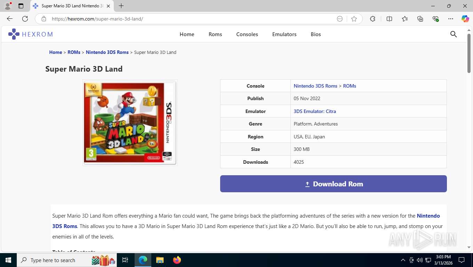The height and width of the screenshot is (267, 473).
Task: Select the downloads count 4025
Action: point(299,162)
